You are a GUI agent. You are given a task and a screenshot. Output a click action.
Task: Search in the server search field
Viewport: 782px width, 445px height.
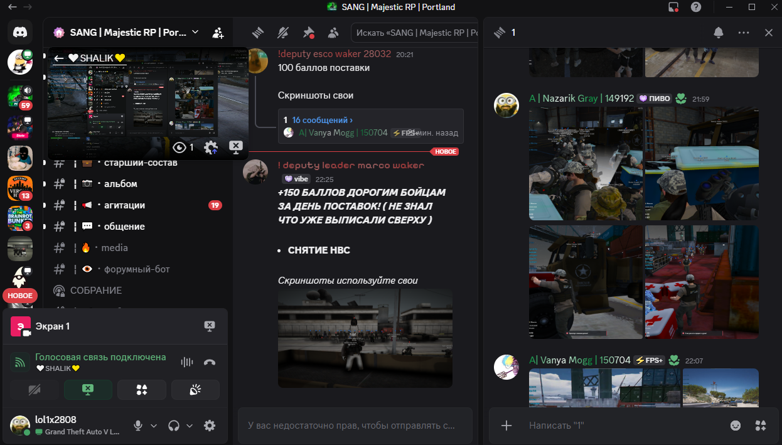click(414, 32)
